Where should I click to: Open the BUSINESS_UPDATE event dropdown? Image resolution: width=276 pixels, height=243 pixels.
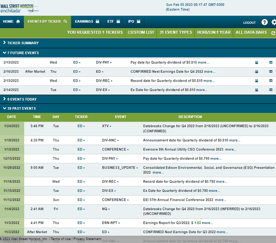pyautogui.click(x=120, y=168)
